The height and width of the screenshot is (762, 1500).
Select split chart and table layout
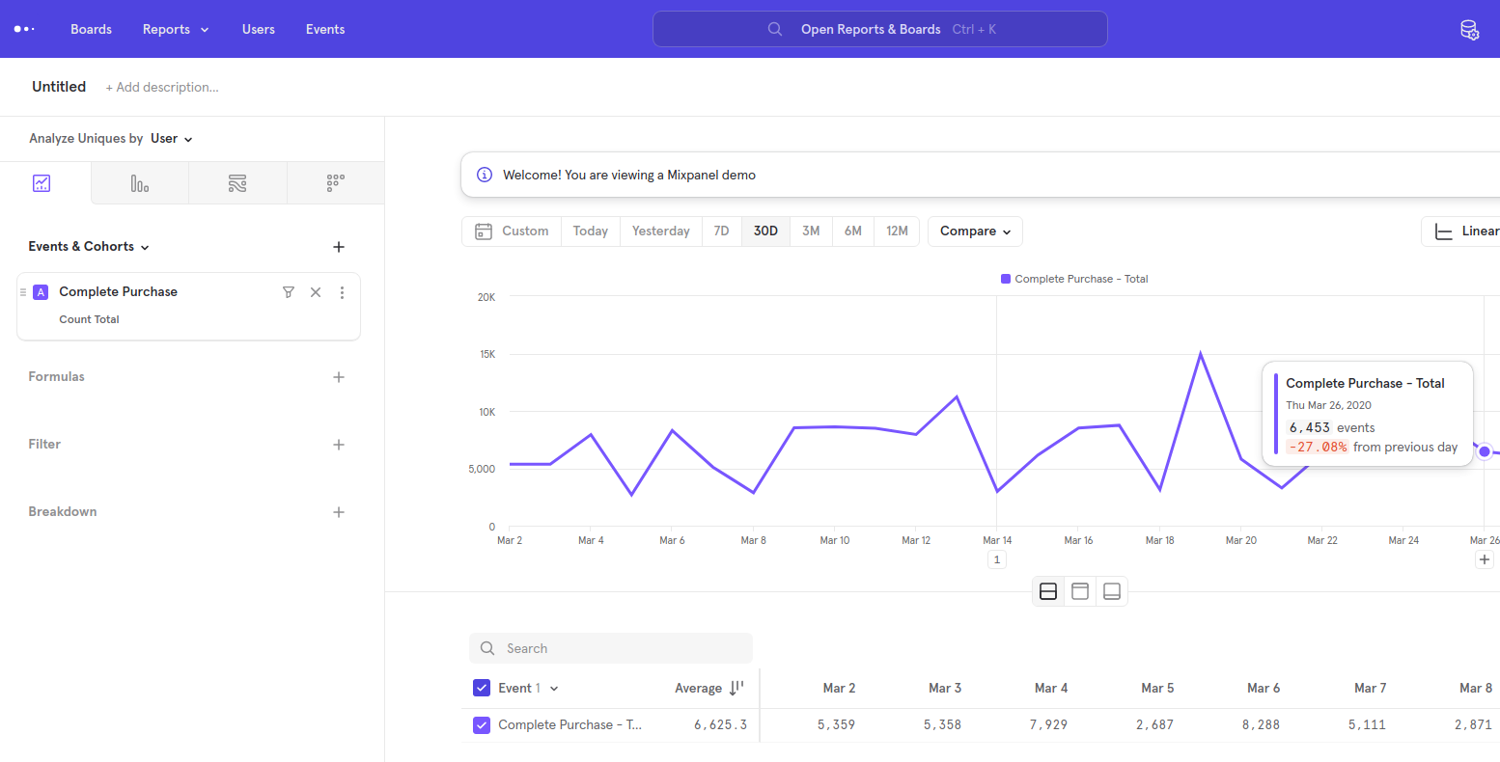click(x=1048, y=591)
